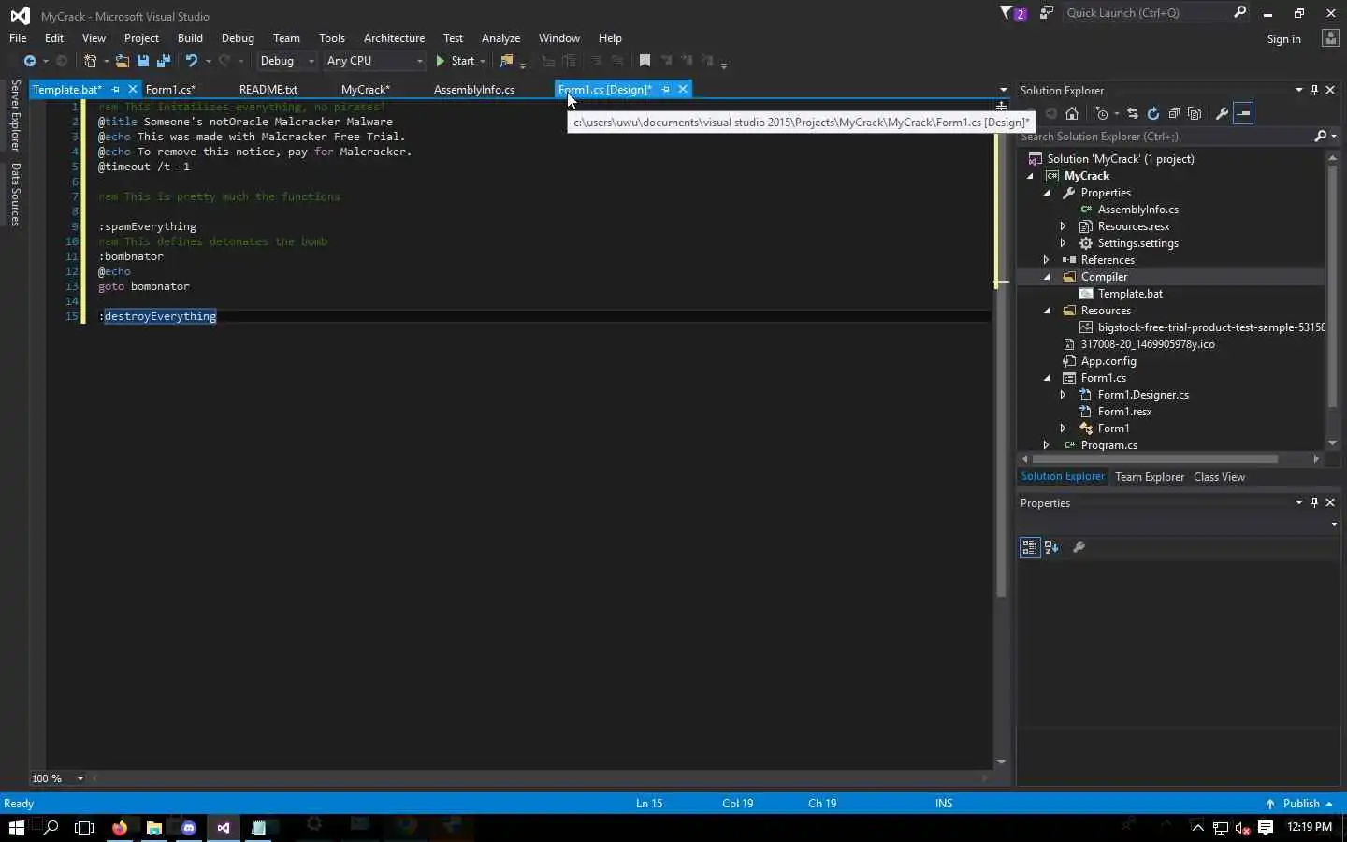The width and height of the screenshot is (1347, 842).
Task: Click the New Project toolbar icon
Action: (x=90, y=61)
